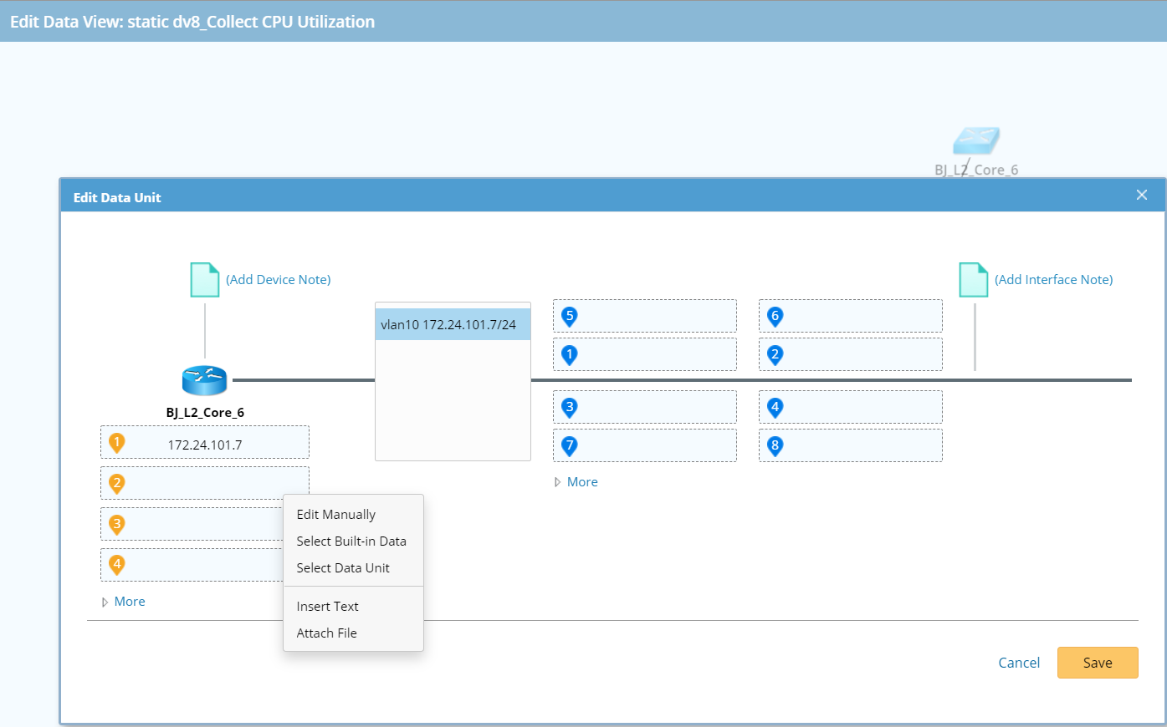Click the blue pin numbered 4
The image size is (1167, 727).
click(775, 408)
